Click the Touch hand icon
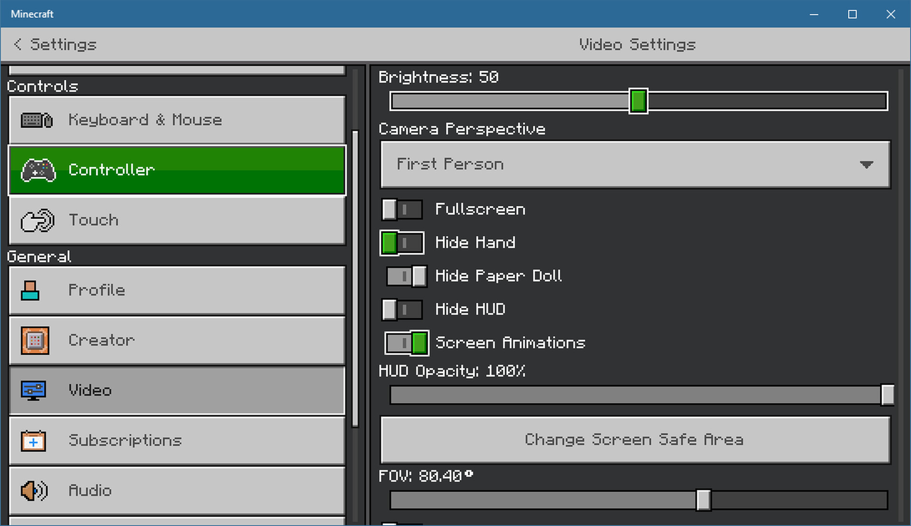 coord(37,221)
